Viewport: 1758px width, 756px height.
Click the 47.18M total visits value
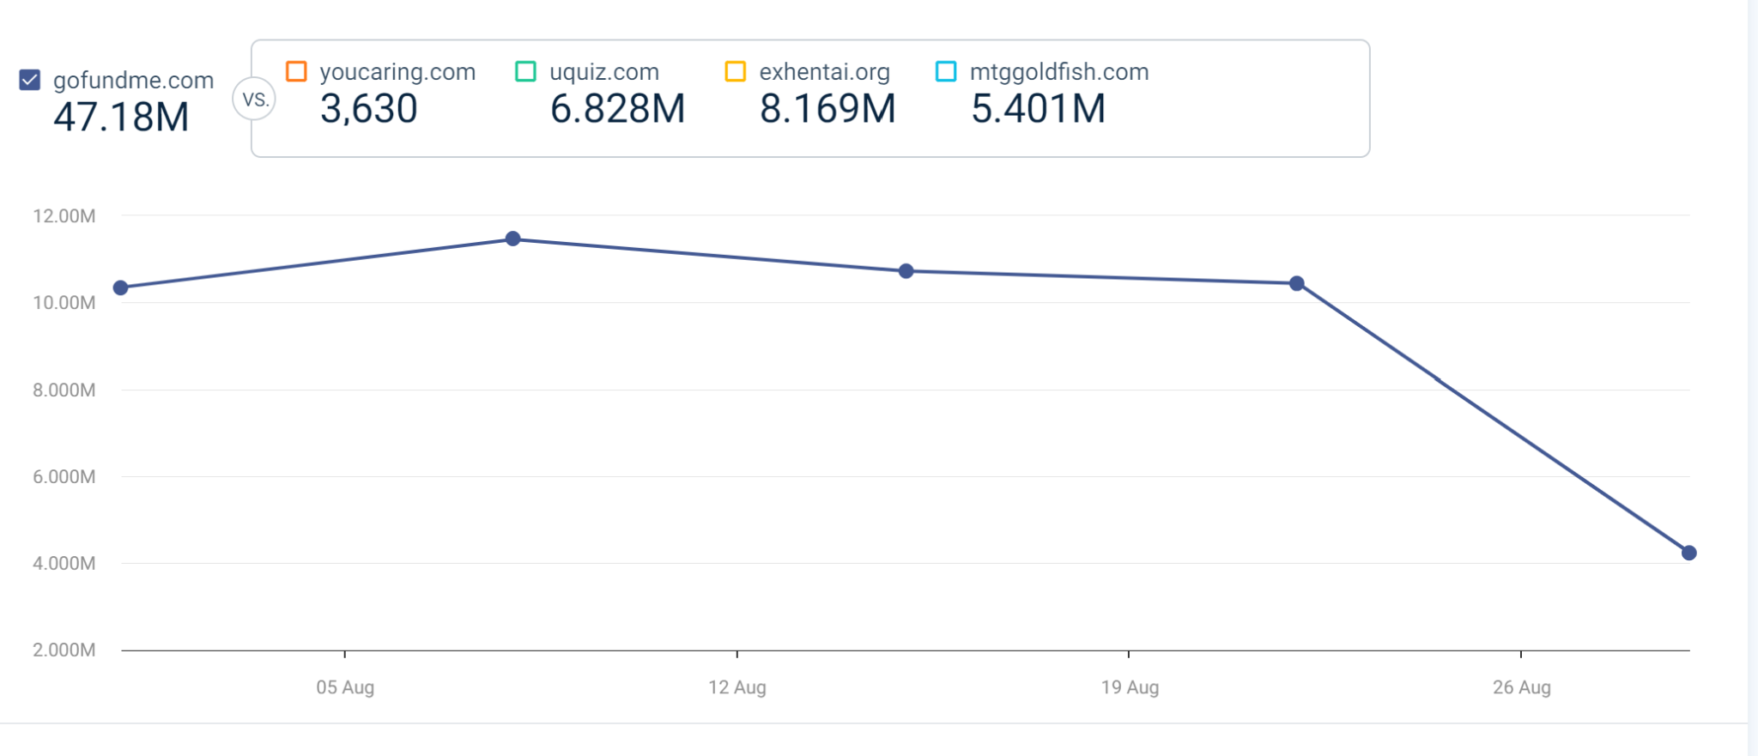(121, 117)
